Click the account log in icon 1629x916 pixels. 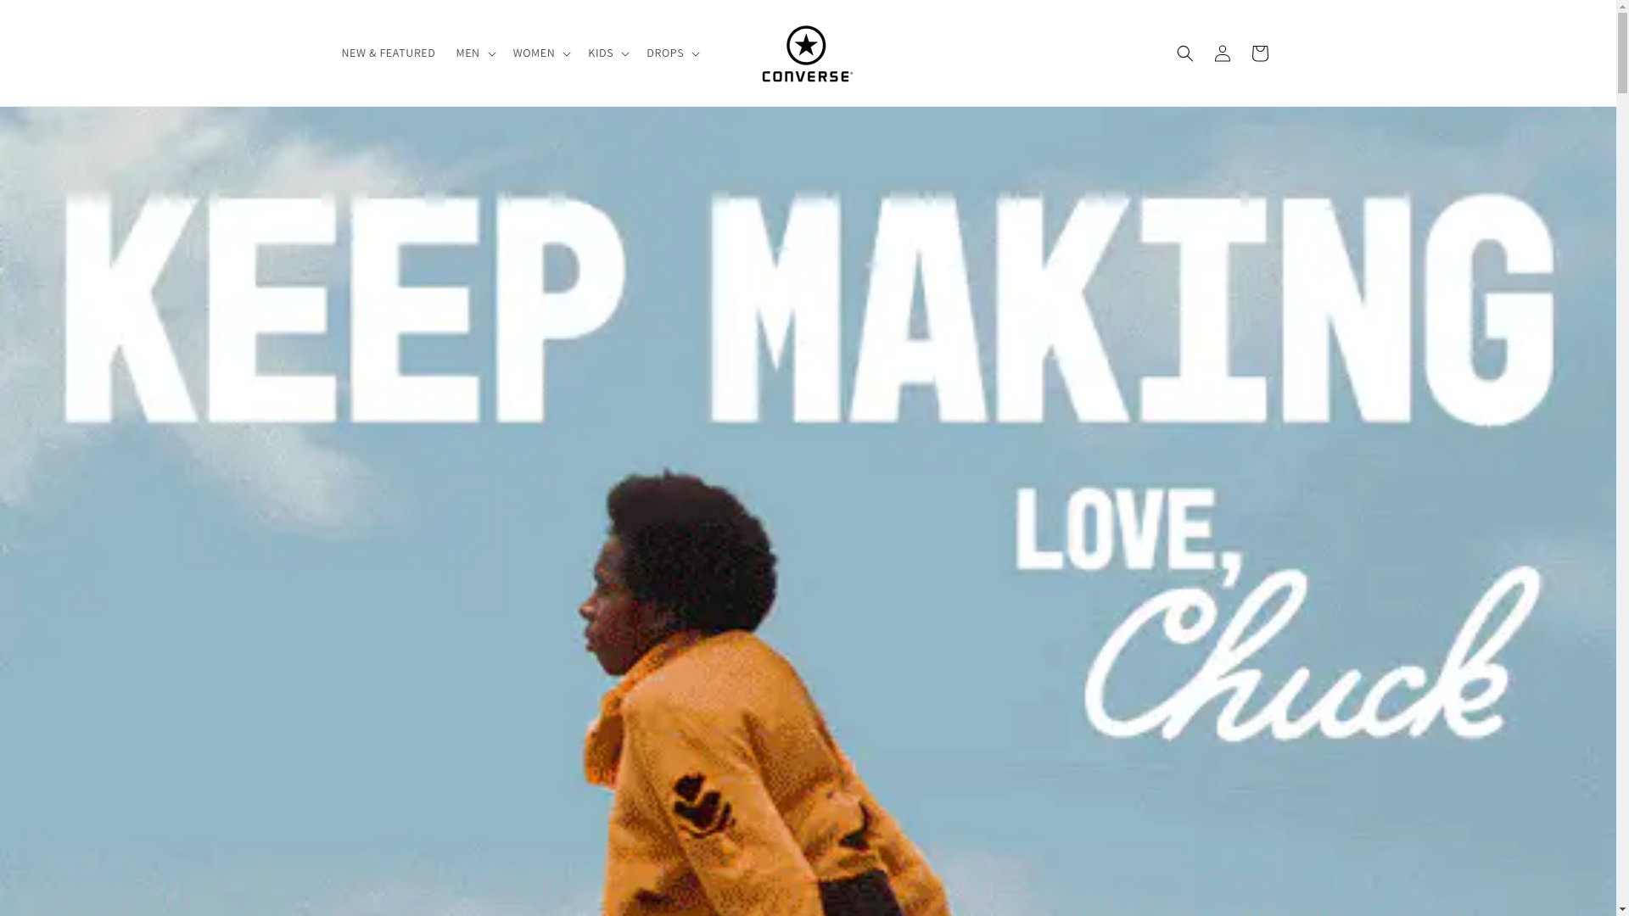click(1222, 53)
